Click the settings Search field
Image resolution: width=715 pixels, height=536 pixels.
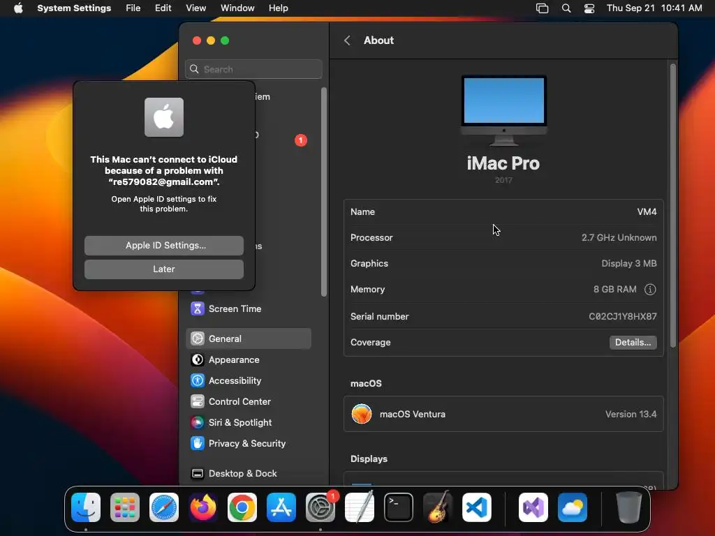coord(253,69)
